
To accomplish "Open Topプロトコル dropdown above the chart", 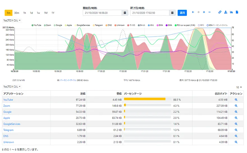I will click(12, 20).
